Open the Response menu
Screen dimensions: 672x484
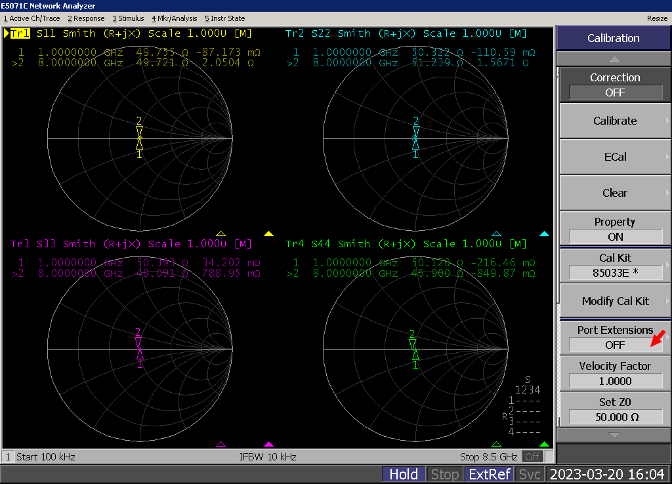point(86,18)
